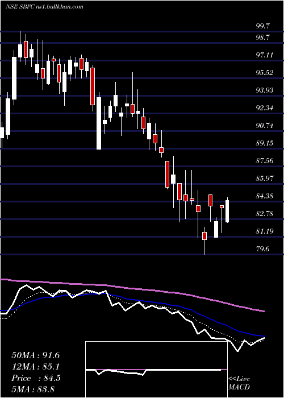Select the 90.74 price level label

pyautogui.click(x=265, y=126)
